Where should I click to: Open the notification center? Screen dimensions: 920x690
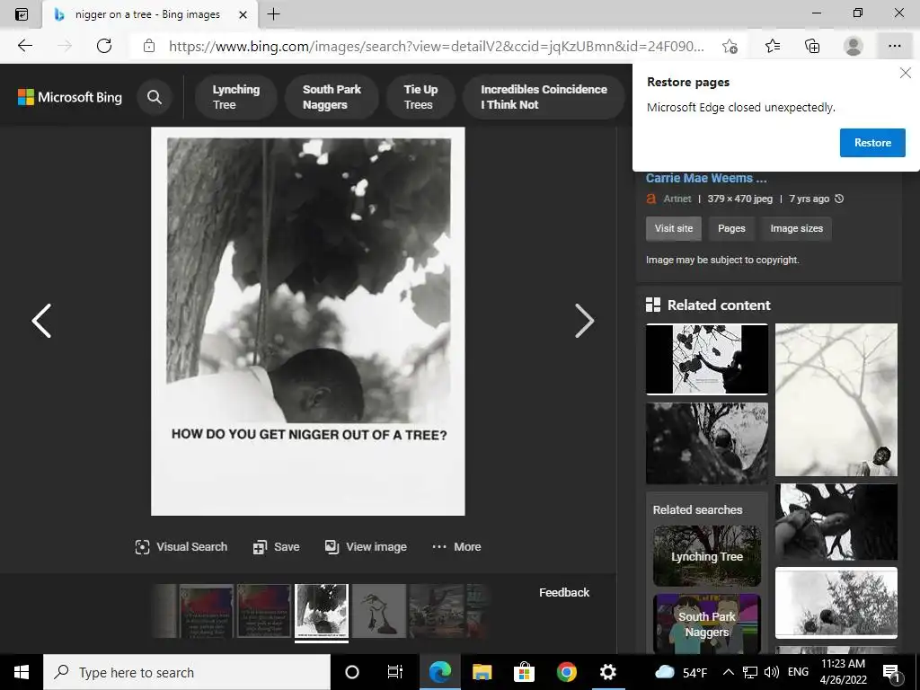[x=891, y=672]
